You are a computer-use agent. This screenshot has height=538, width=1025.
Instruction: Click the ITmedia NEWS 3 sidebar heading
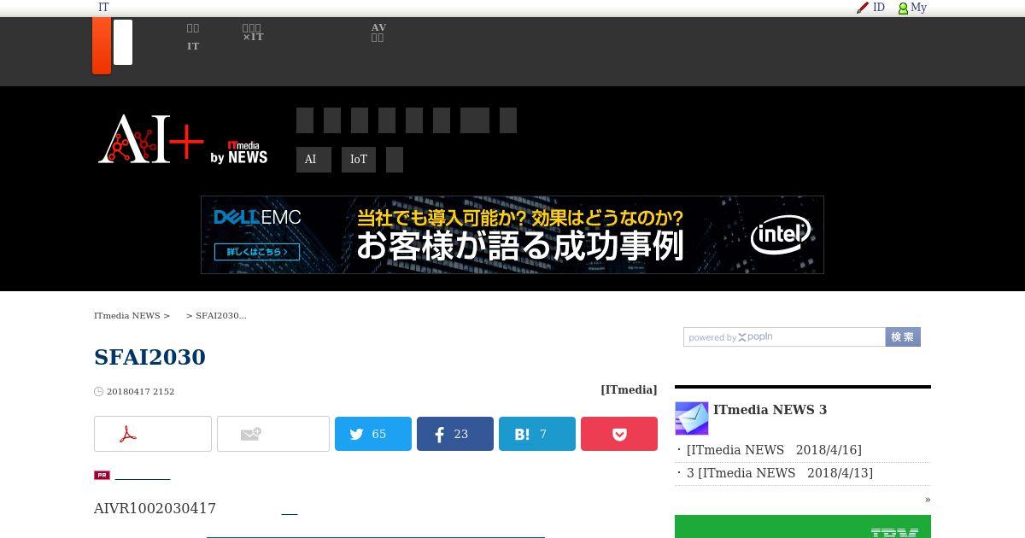tap(770, 410)
